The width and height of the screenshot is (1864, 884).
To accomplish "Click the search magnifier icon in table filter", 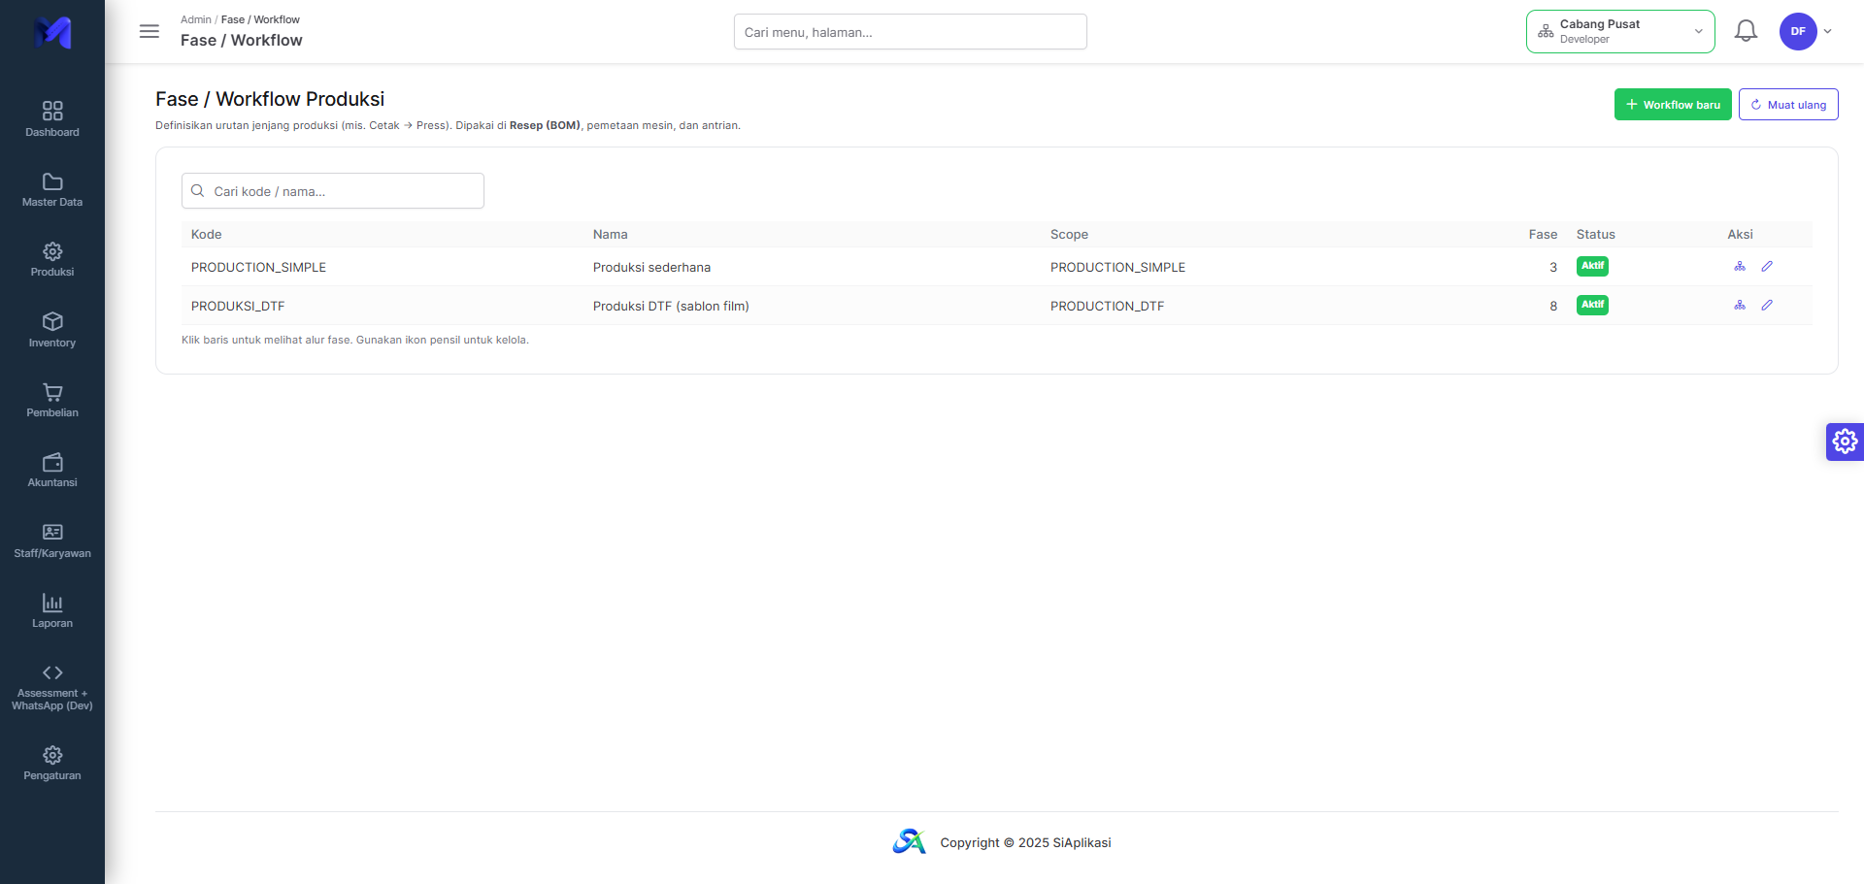I will pyautogui.click(x=197, y=191).
